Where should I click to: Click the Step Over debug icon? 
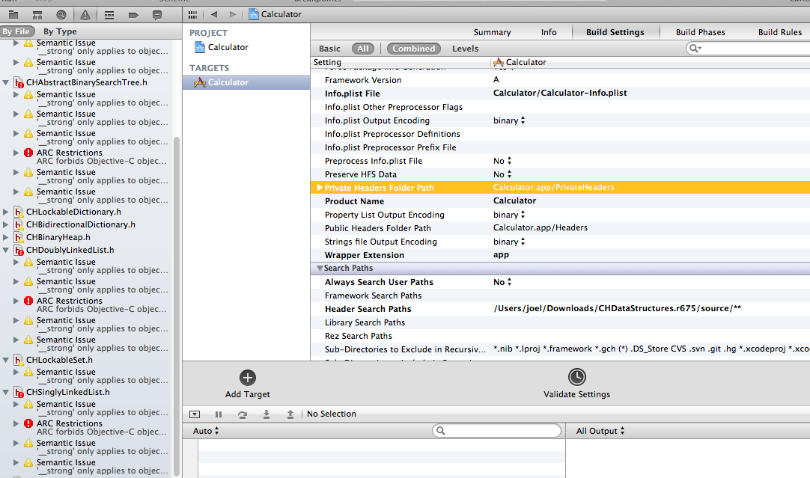coord(243,414)
